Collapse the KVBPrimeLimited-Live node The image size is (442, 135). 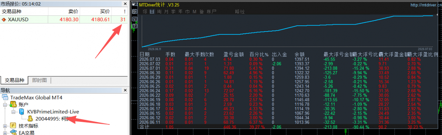[x=13, y=112]
